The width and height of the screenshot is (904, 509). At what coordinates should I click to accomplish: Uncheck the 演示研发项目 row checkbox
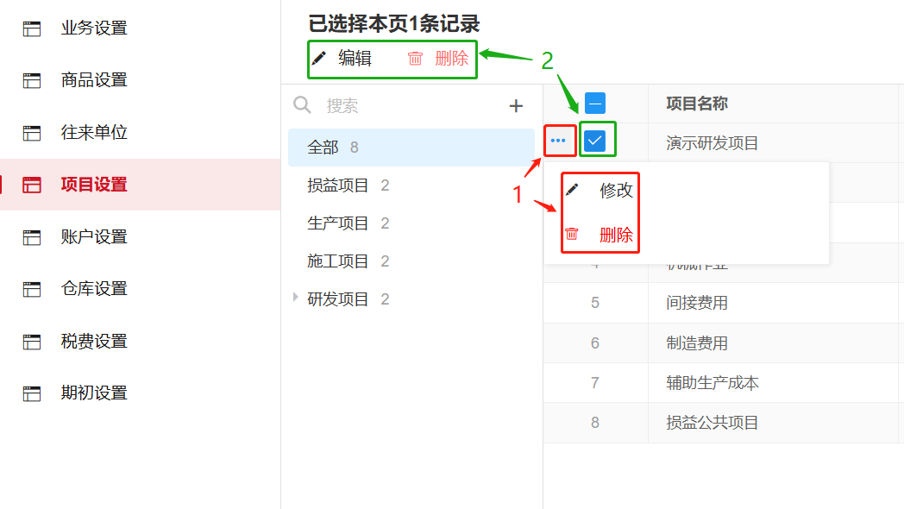pos(595,141)
